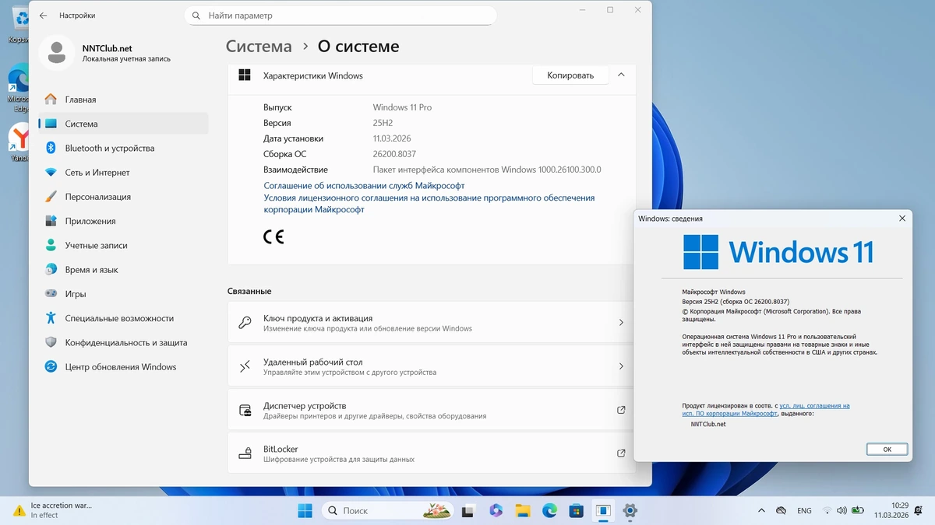Open Ключ продукта и активация
The width and height of the screenshot is (935, 525).
(432, 323)
